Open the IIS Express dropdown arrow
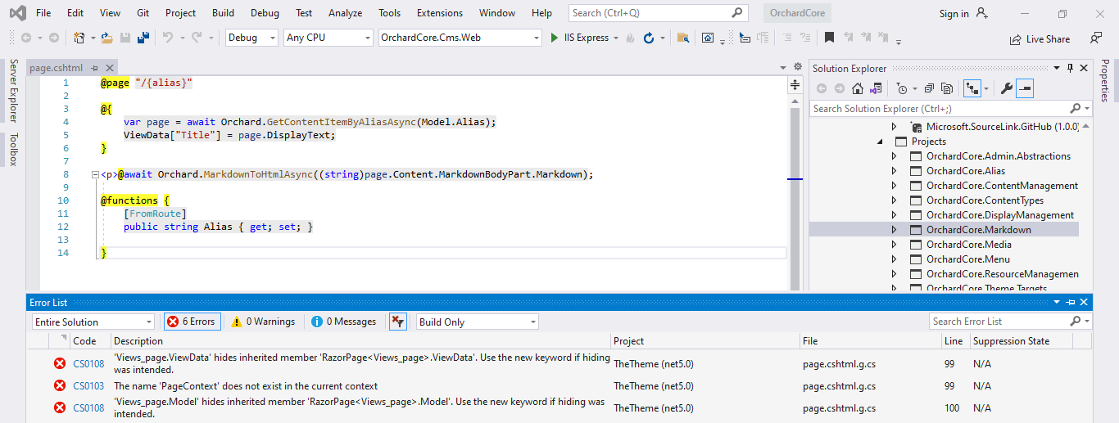Viewport: 1119px width, 423px height. (616, 38)
